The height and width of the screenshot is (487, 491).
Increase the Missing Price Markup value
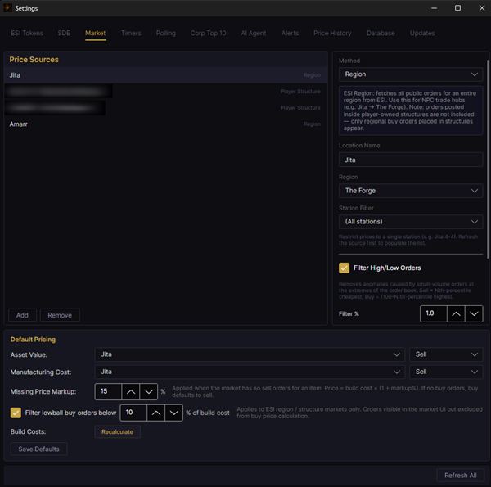click(x=131, y=391)
